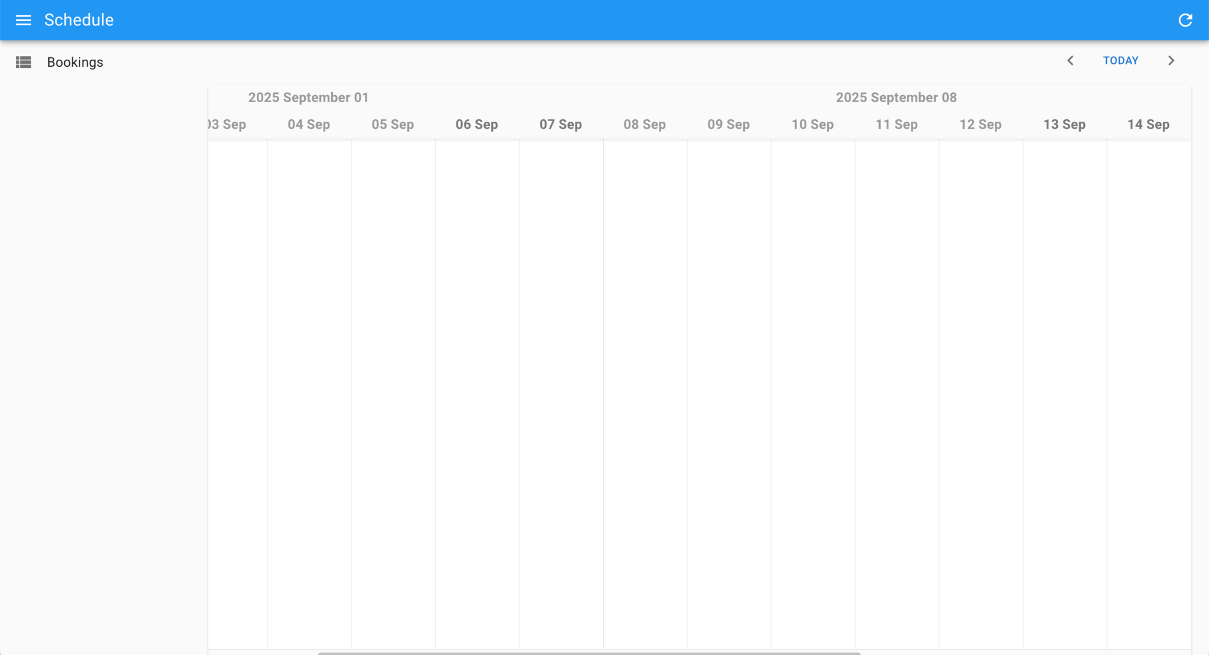
Task: Select the 14 Sep day column header
Action: pyautogui.click(x=1148, y=125)
